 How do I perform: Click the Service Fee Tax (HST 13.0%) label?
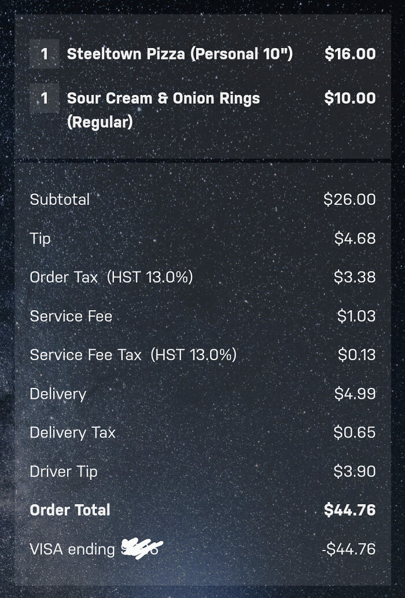click(x=133, y=355)
